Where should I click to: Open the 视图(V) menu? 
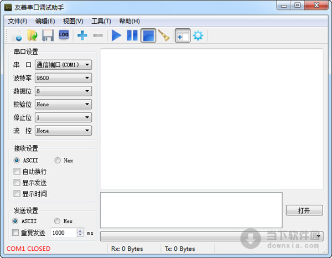point(73,21)
